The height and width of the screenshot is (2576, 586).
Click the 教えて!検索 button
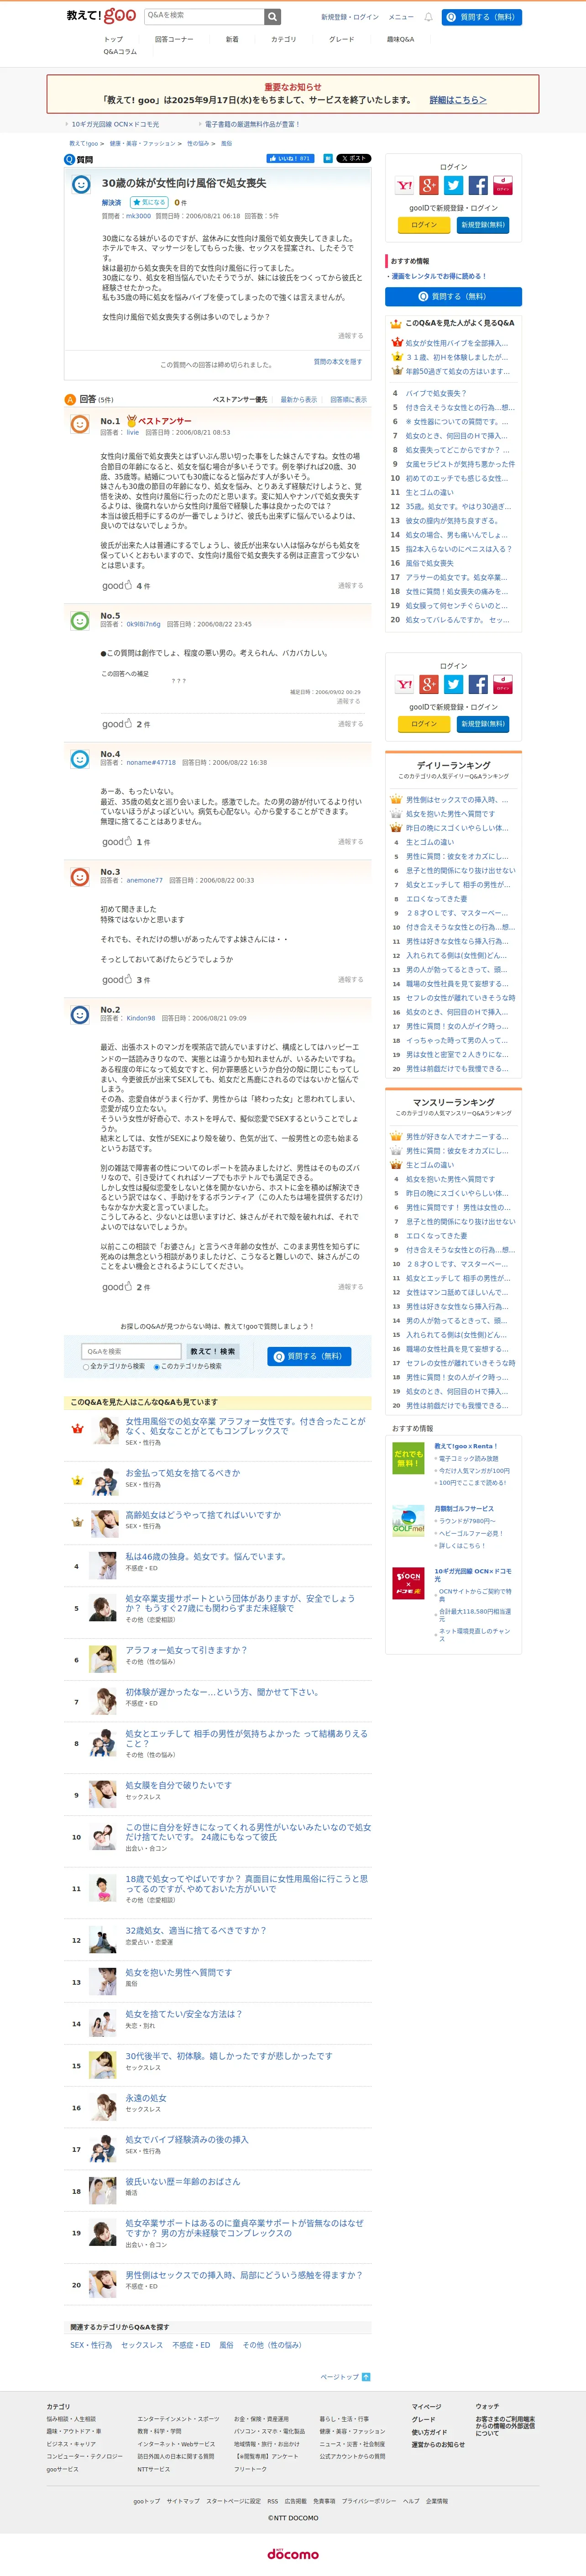coord(212,1351)
